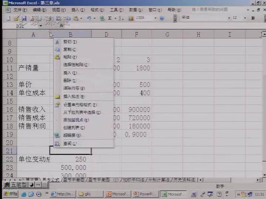
Task: Click the language bar help question icon
Action: (x=219, y=194)
